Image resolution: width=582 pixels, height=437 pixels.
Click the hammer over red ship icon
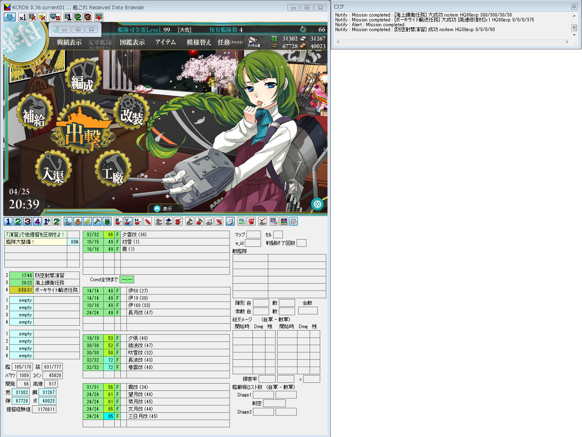point(199,221)
